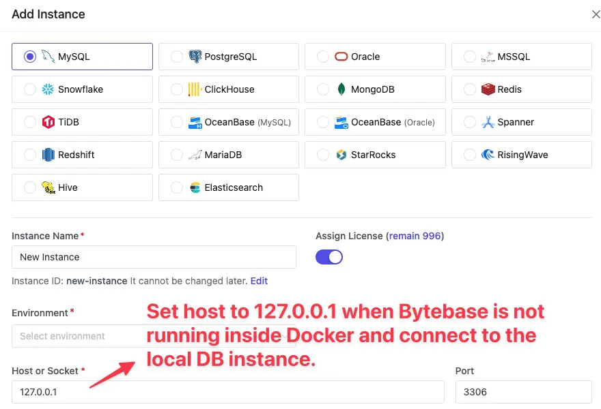Click the MSSQL logo icon
The width and height of the screenshot is (601, 409).
point(488,57)
